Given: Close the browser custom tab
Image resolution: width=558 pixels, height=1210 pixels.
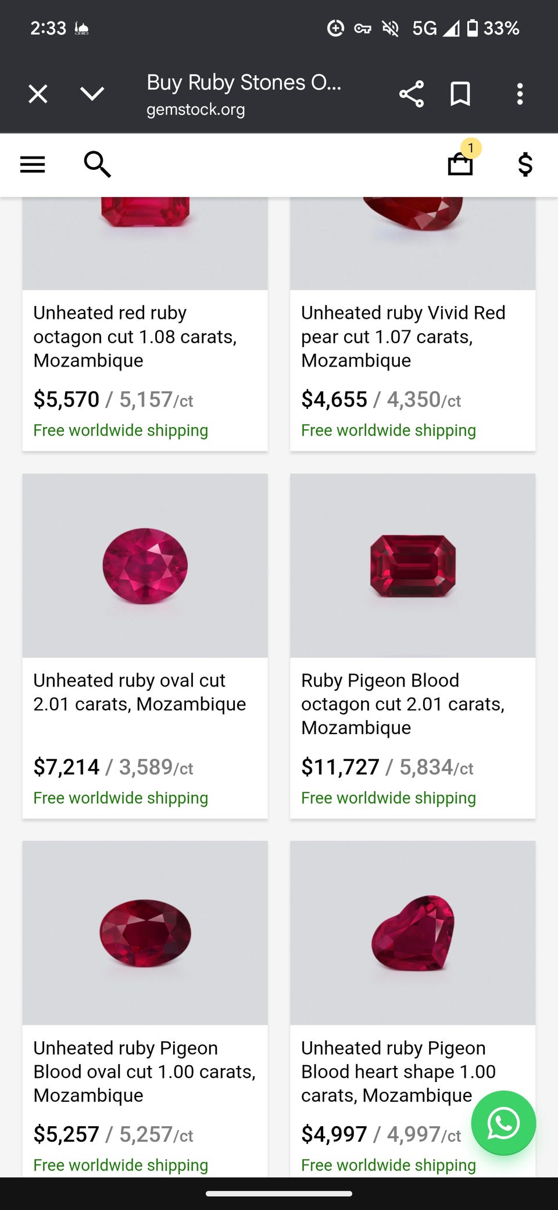Looking at the screenshot, I should pyautogui.click(x=38, y=94).
